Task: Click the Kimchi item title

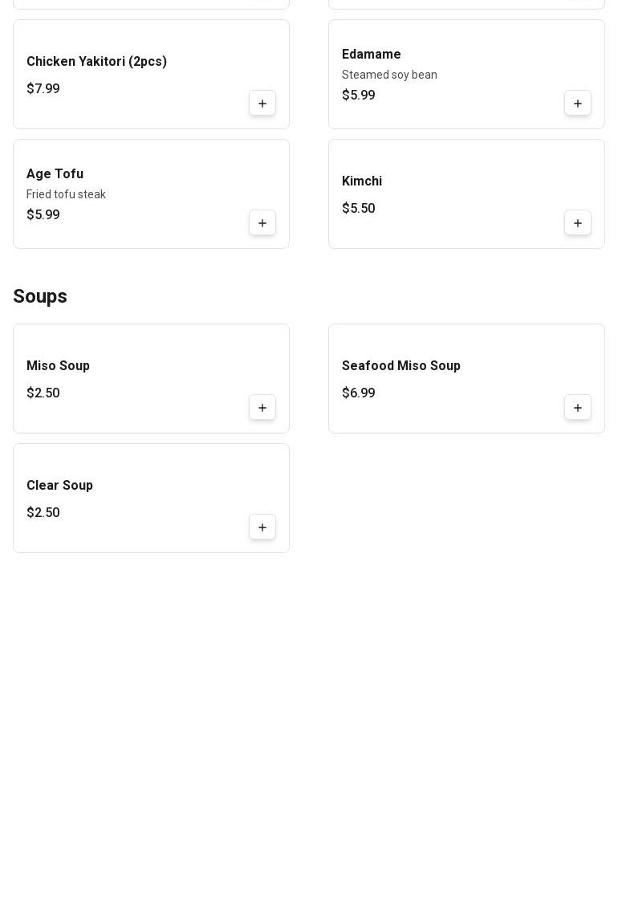Action: (361, 181)
